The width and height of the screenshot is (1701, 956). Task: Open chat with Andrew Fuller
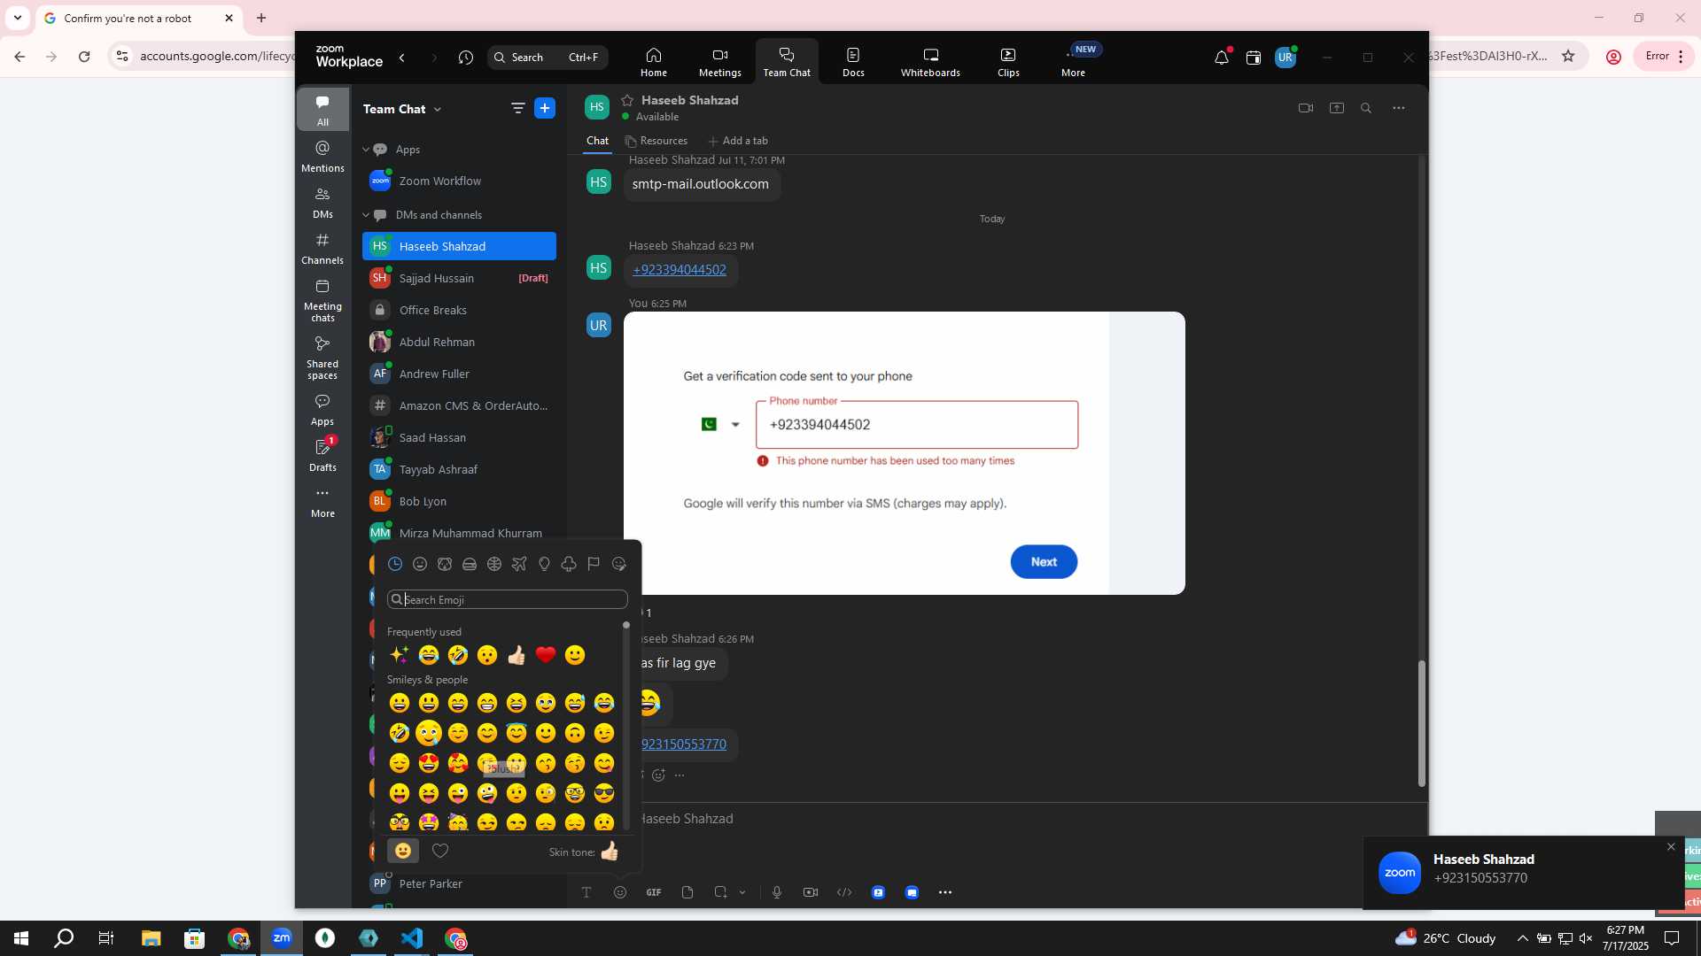tap(459, 374)
